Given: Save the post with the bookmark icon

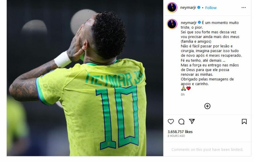Looking at the screenshot, I should (x=244, y=122).
